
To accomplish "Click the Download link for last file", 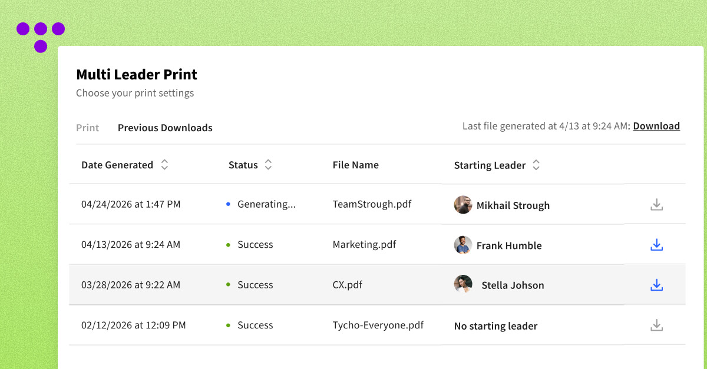I will [656, 126].
